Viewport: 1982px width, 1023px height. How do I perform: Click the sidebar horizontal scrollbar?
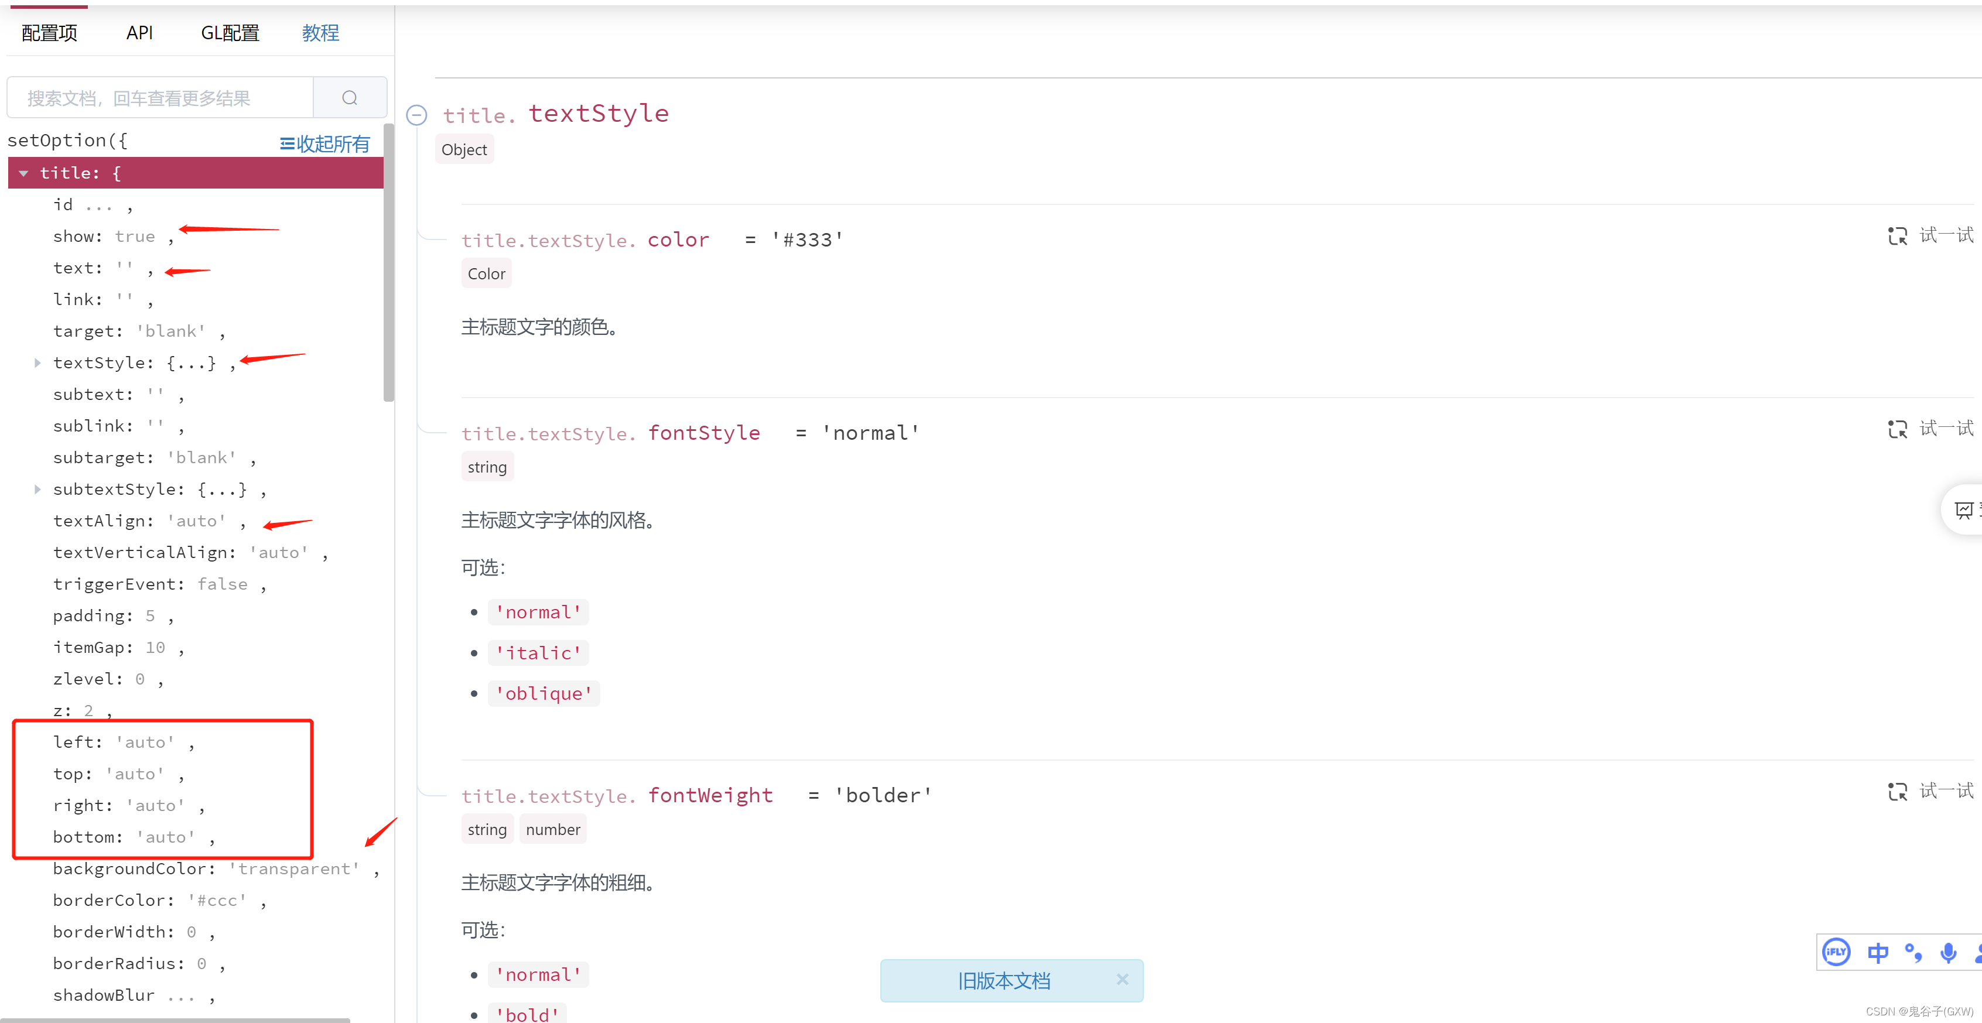[x=175, y=1020]
